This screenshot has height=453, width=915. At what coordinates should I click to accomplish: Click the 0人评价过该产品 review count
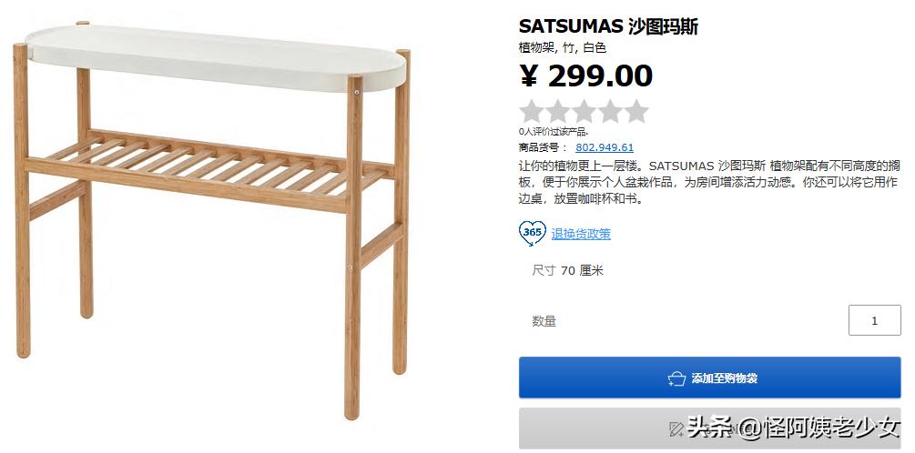click(554, 132)
